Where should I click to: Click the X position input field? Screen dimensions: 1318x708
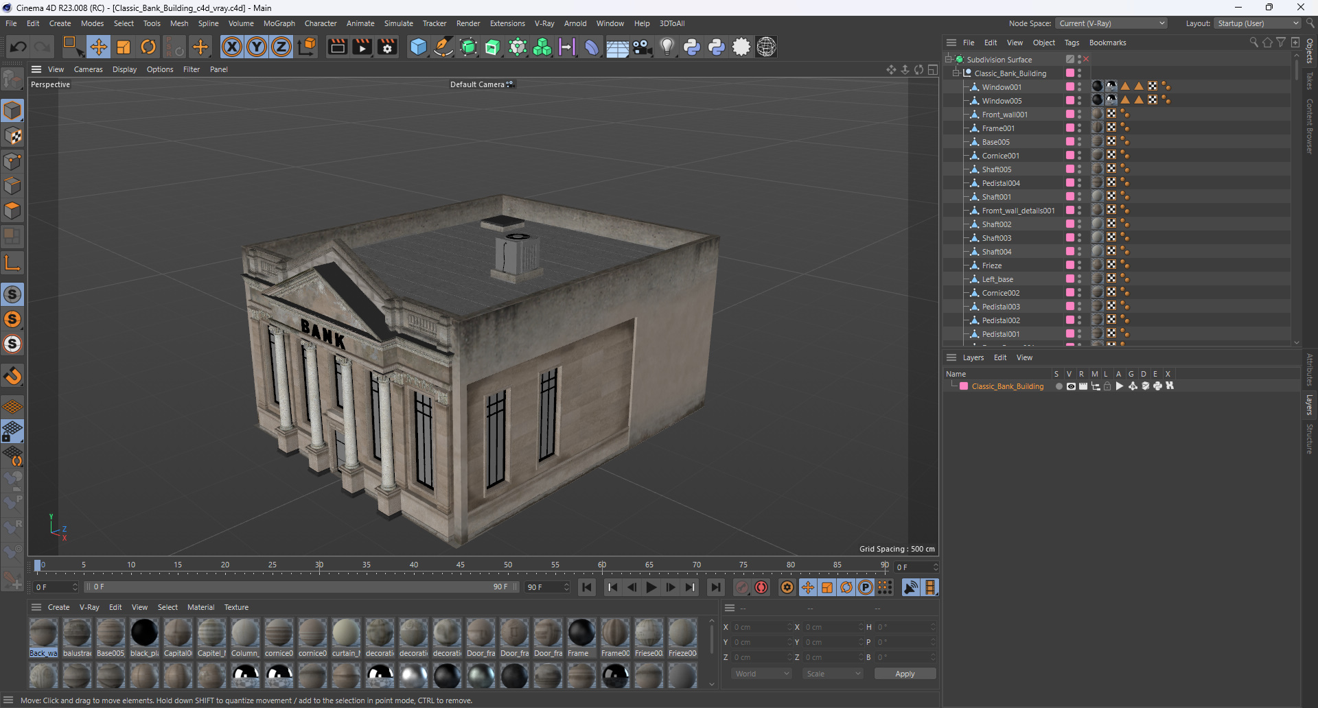[x=761, y=627]
